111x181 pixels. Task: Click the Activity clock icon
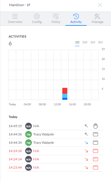coord(76,16)
